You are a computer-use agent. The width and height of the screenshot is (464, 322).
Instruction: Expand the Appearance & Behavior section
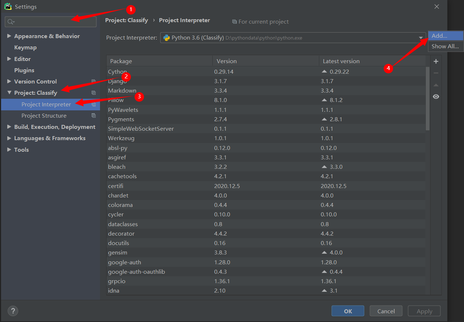9,36
